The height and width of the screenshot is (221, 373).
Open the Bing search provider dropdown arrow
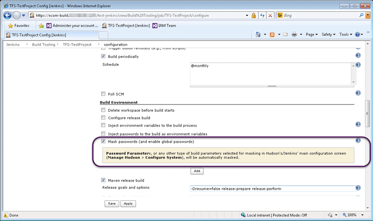tap(368, 15)
